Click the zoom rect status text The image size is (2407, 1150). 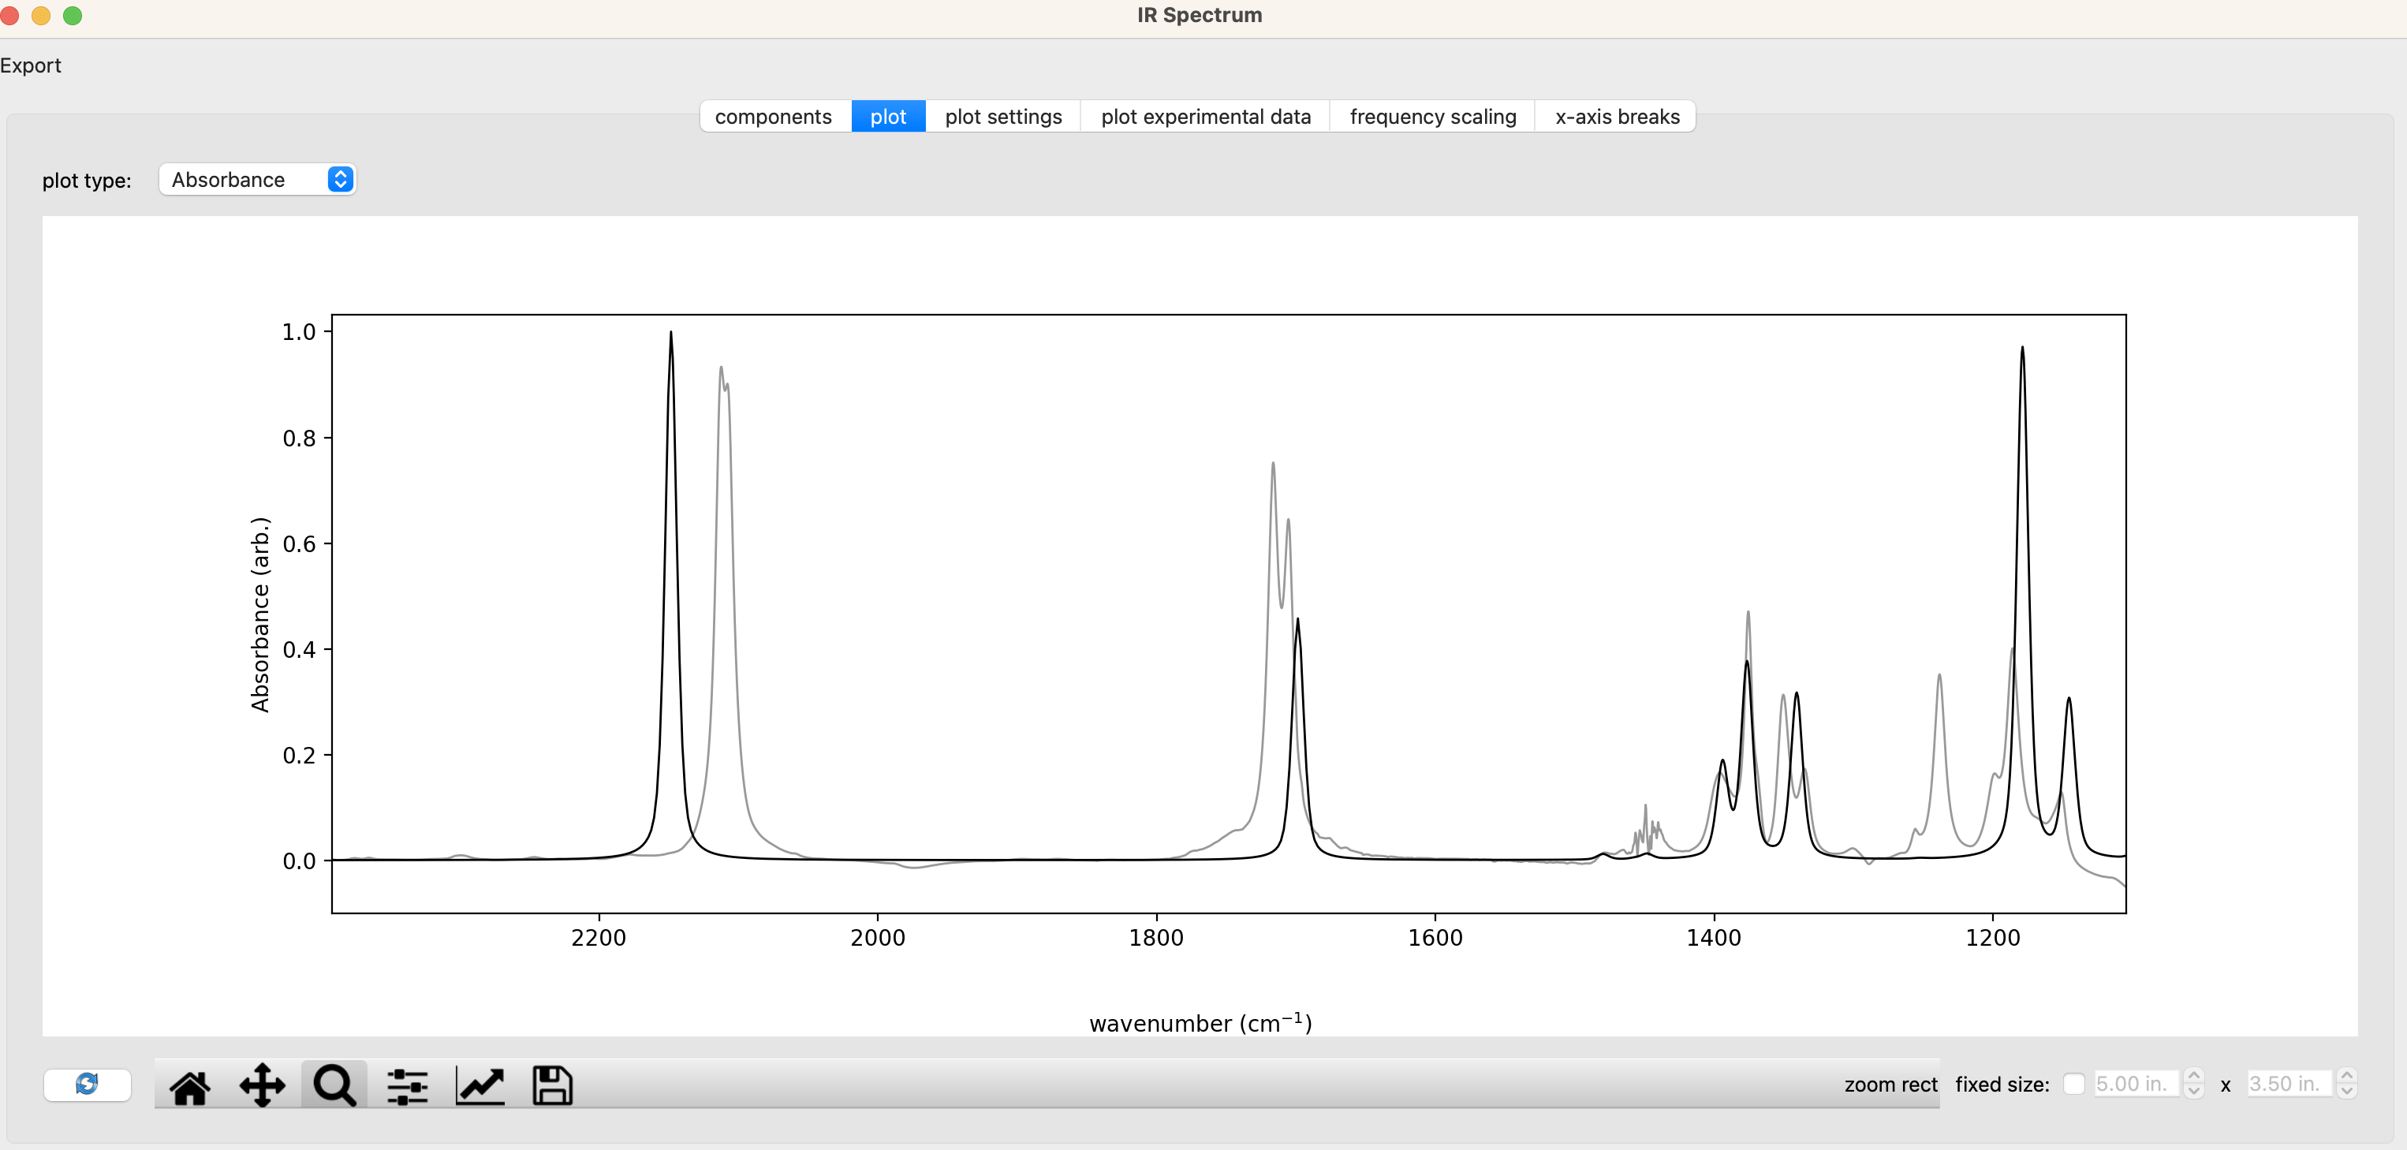click(1890, 1085)
